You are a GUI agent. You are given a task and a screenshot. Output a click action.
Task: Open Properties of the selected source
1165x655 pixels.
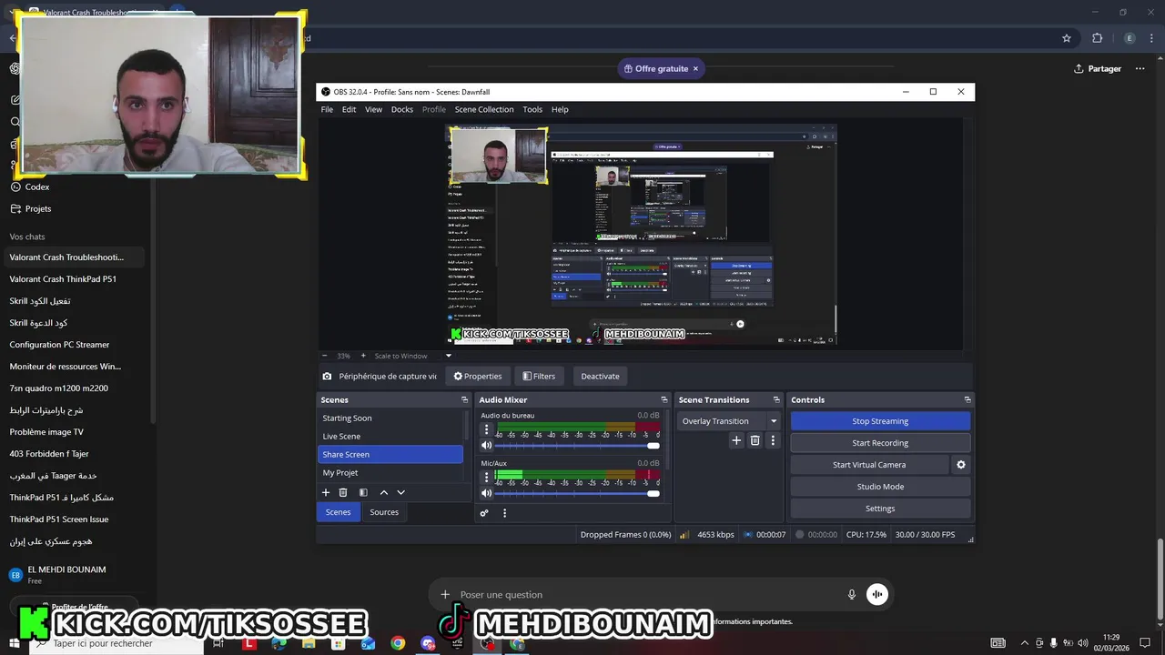pyautogui.click(x=478, y=376)
